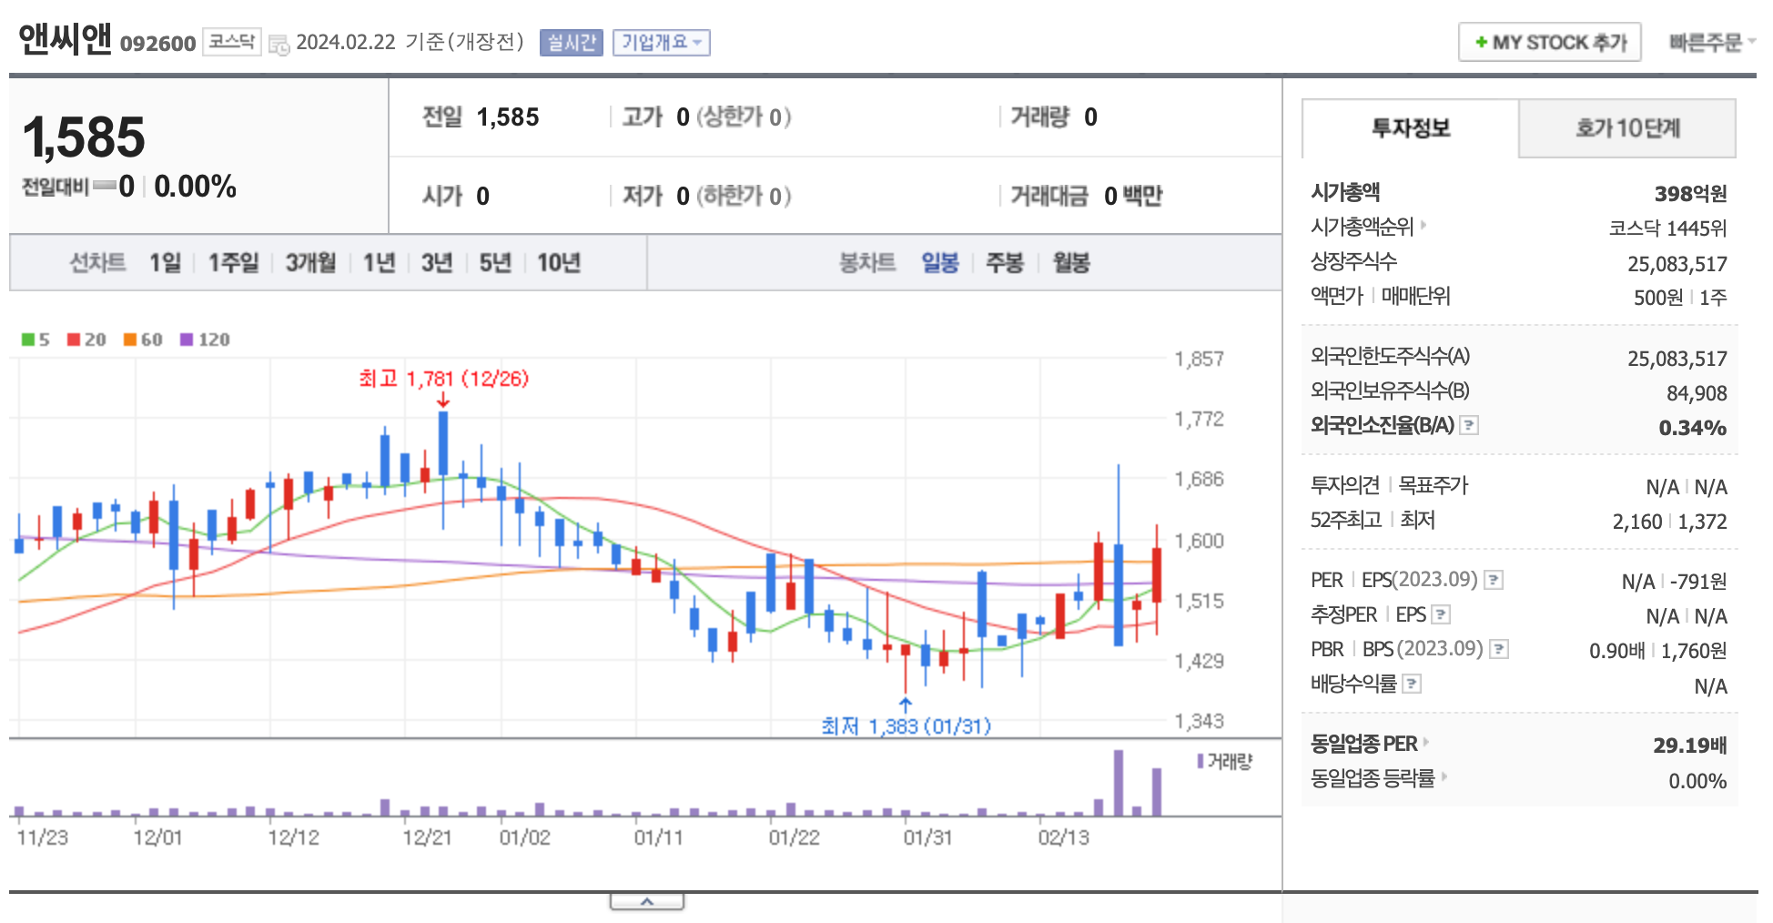Click the BPS(2023.09) tooltip icon

pos(1500,649)
